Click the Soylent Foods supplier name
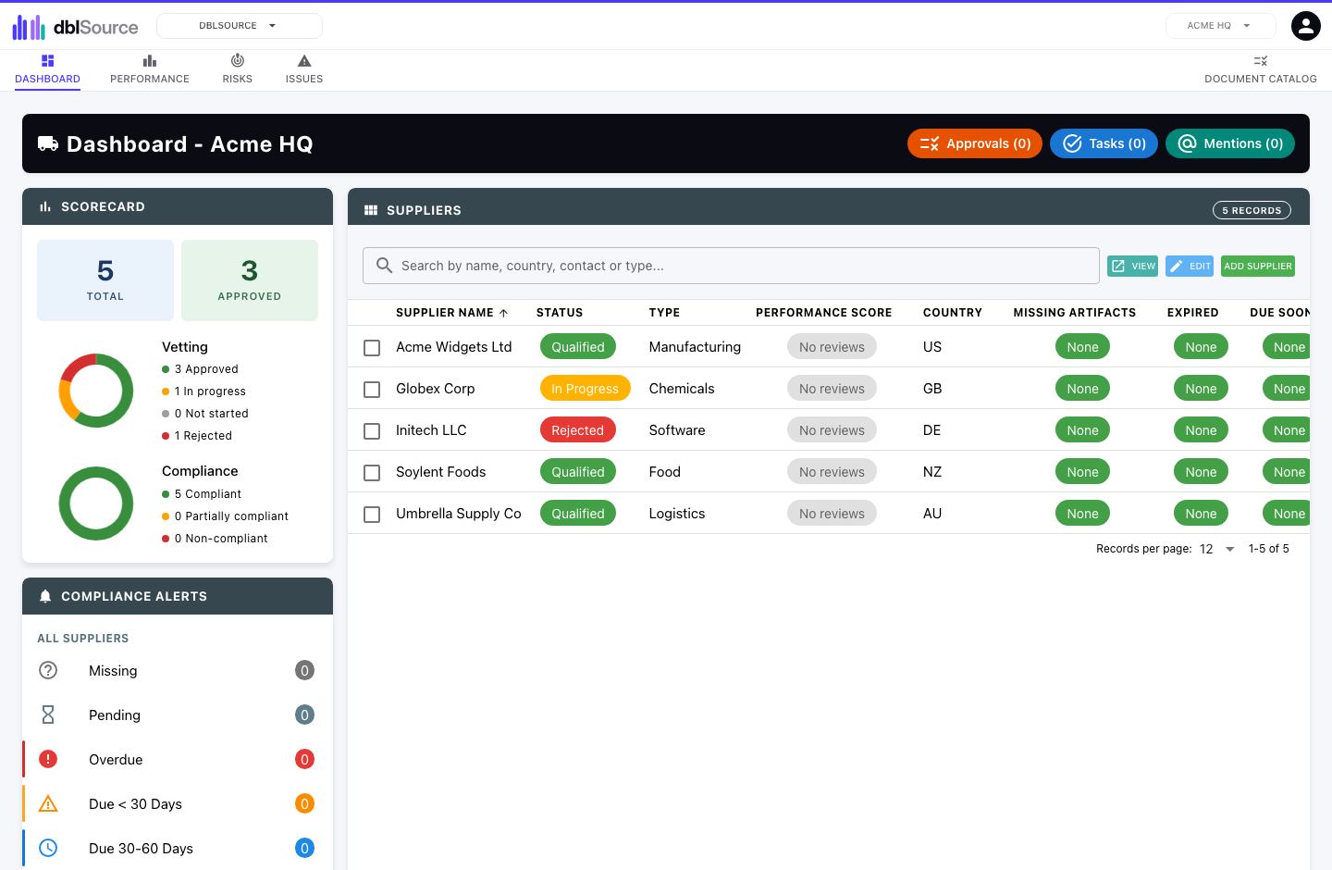Image resolution: width=1332 pixels, height=870 pixels. click(x=441, y=472)
